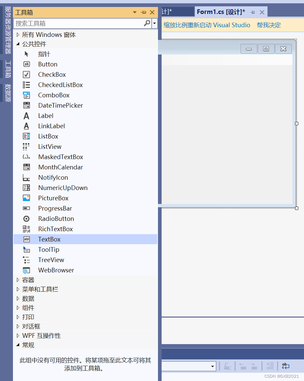Expand the WPF 互操作性 group
The height and width of the screenshot is (381, 304).
point(18,335)
